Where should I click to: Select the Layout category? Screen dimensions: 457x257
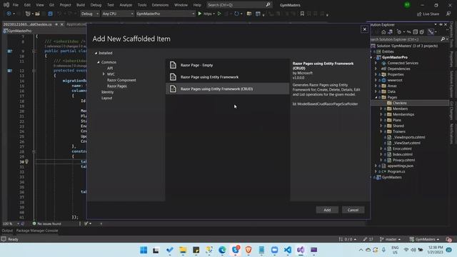click(106, 98)
